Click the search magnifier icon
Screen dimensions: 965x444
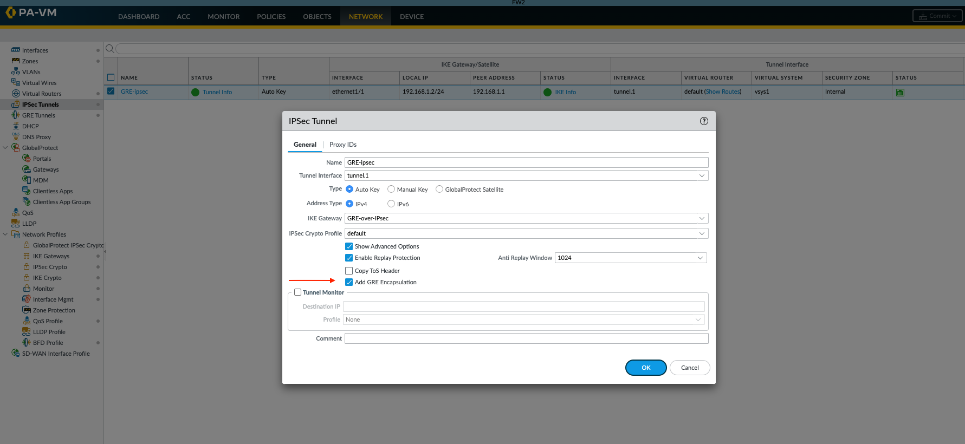pyautogui.click(x=109, y=49)
